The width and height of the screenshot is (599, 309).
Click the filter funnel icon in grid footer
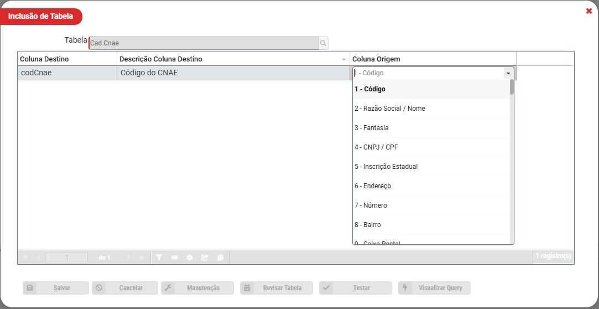[159, 257]
